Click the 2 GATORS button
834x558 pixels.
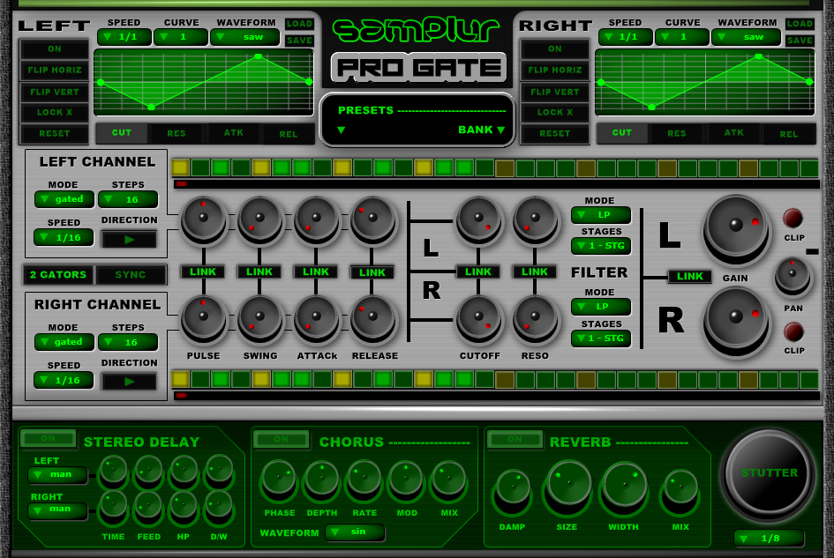pyautogui.click(x=58, y=275)
